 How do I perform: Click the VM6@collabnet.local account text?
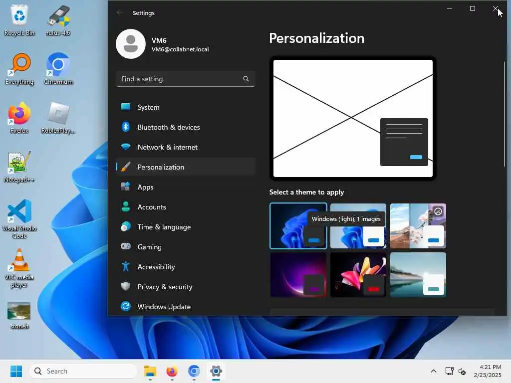[180, 49]
